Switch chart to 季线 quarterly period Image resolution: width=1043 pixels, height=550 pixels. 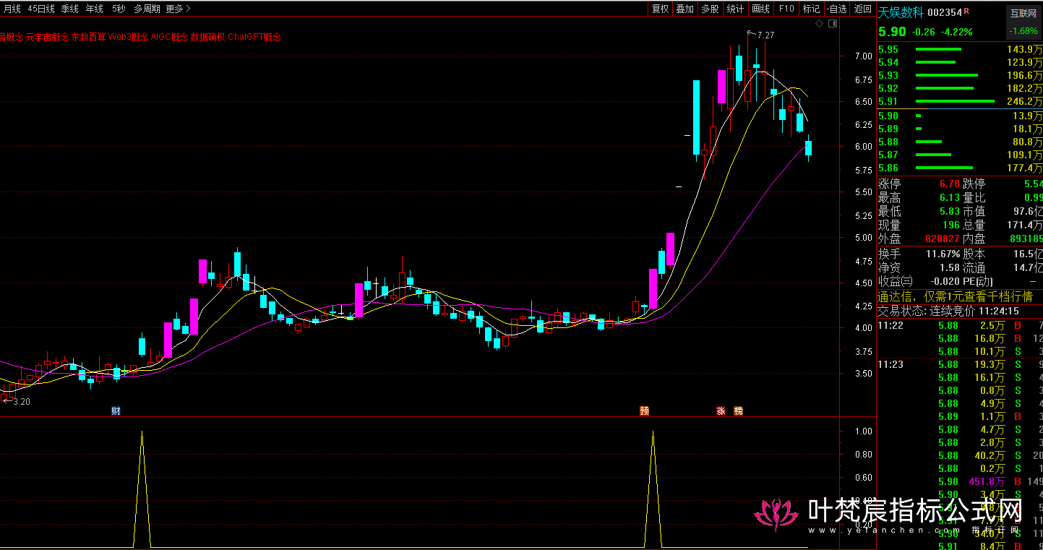(69, 9)
